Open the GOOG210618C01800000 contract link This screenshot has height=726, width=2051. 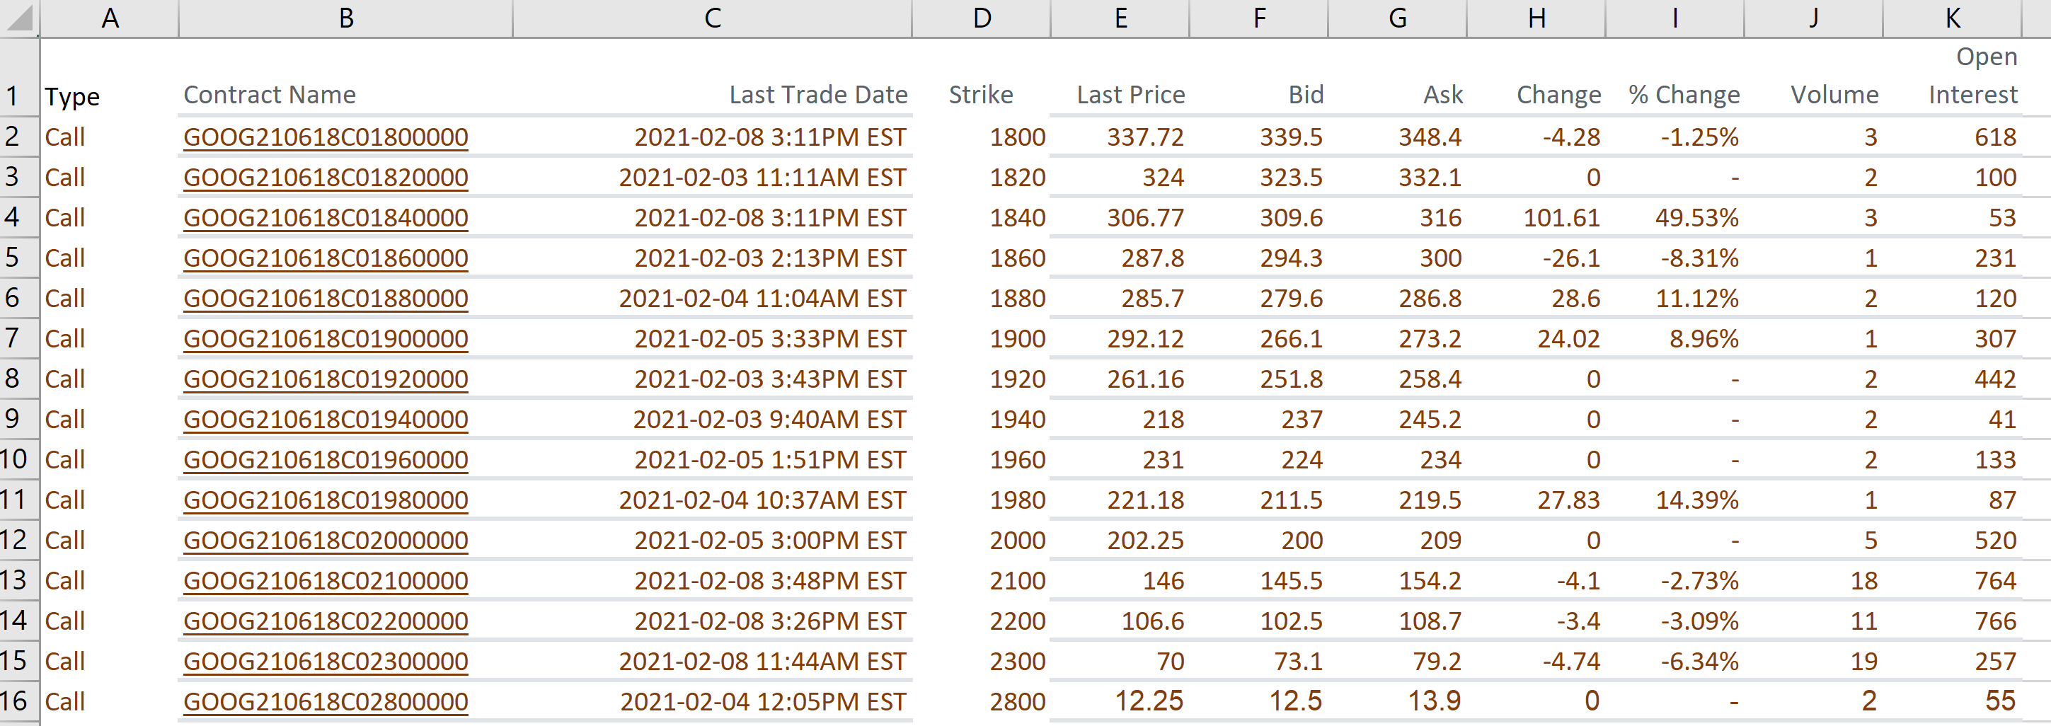(x=326, y=136)
